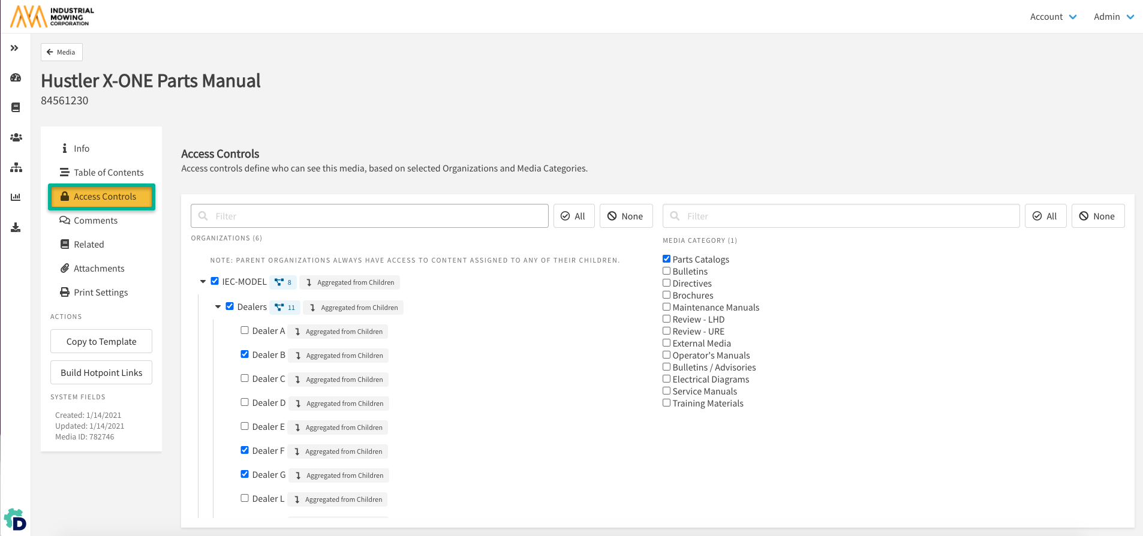Open the dashboard gauge icon in sidebar
The height and width of the screenshot is (536, 1143).
tap(16, 78)
